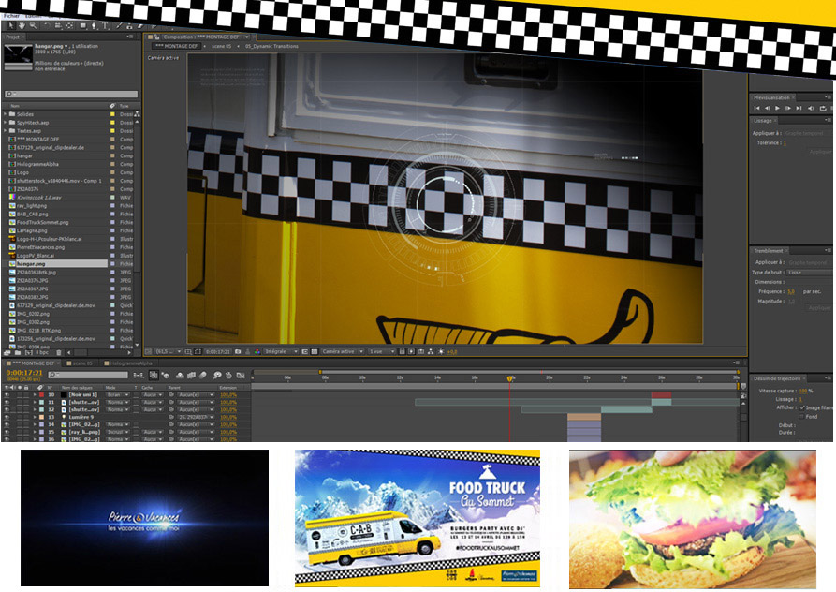Open composition flowchart icon in viewer
The image size is (836, 592).
[x=431, y=351]
